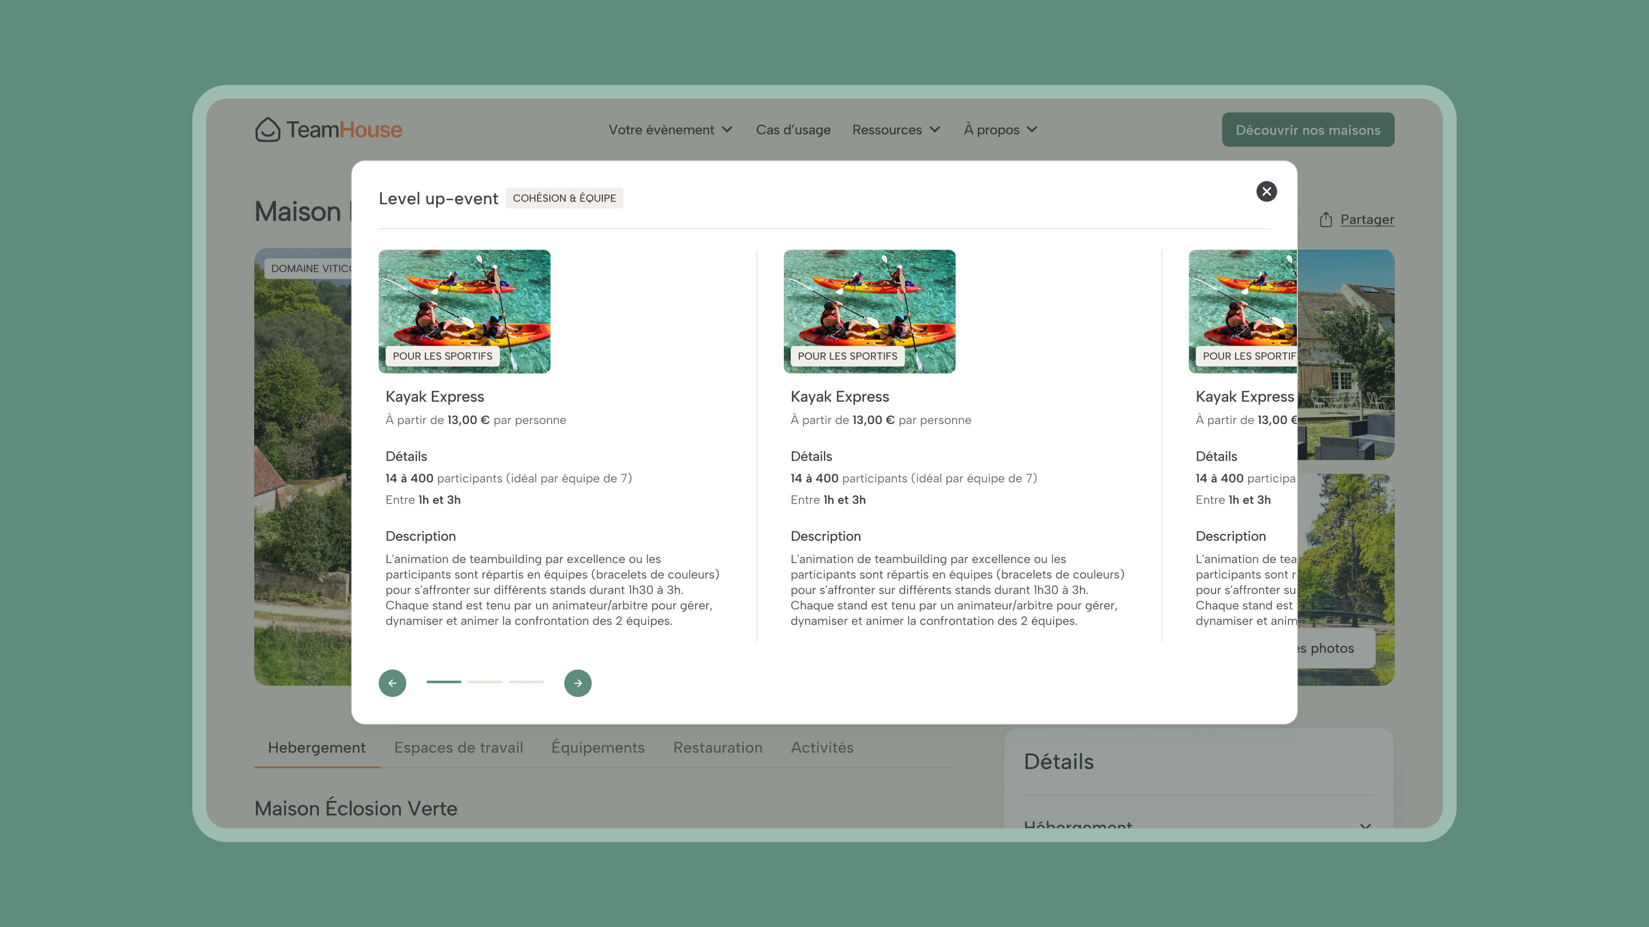This screenshot has width=1649, height=927.
Task: Click the second card's Kayak Express title
Action: point(840,397)
